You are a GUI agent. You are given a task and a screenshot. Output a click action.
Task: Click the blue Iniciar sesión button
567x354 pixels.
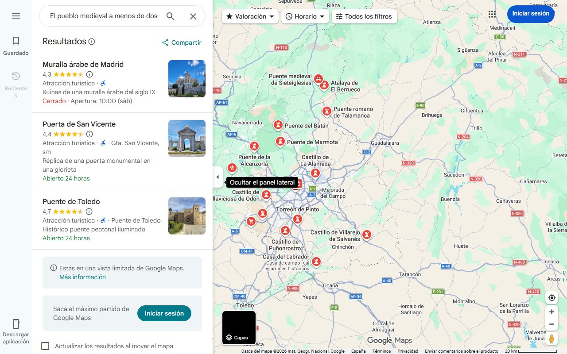pos(531,14)
